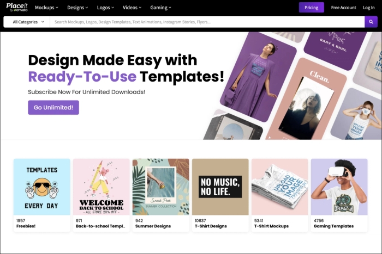The image size is (382, 254).
Task: Select the Summer Designs category card
Action: point(161,195)
